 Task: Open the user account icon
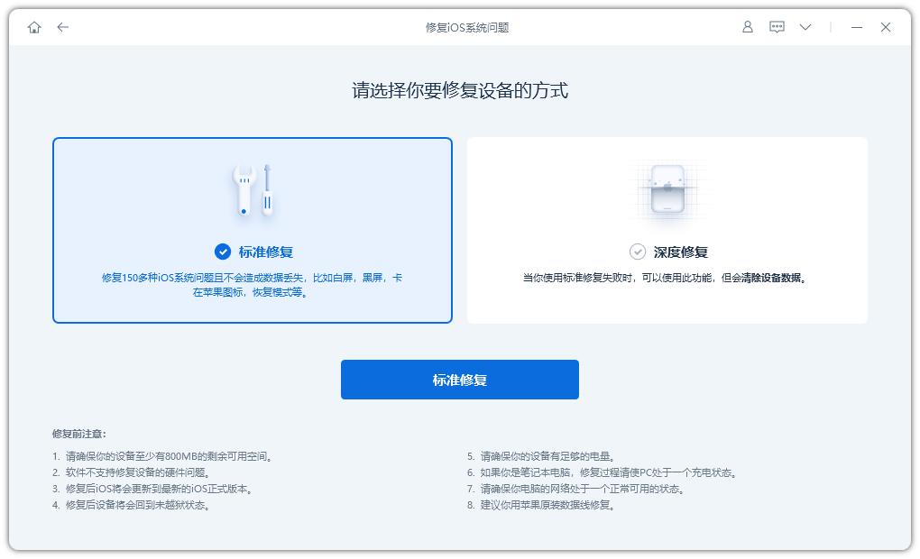[747, 27]
